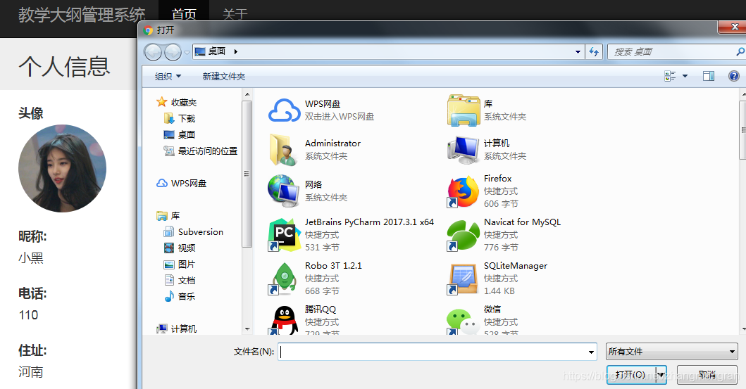746x389 pixels.
Task: Select the Firefox shortcut icon
Action: pos(464,191)
